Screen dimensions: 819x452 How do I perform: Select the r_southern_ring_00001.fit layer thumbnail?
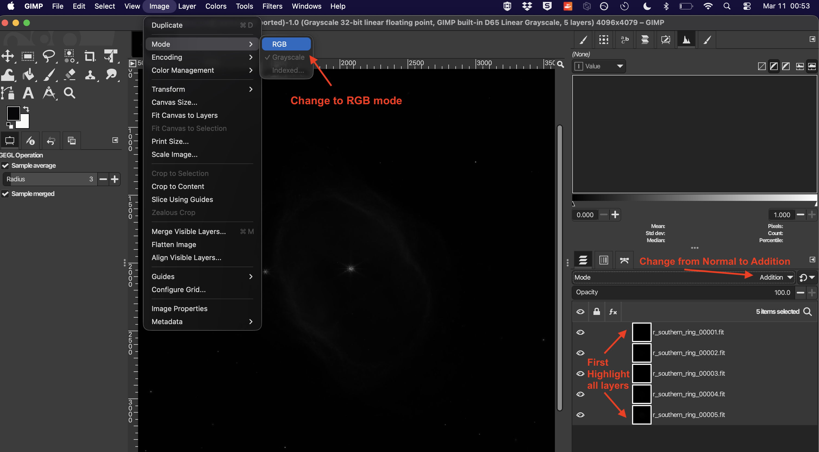[x=641, y=332]
